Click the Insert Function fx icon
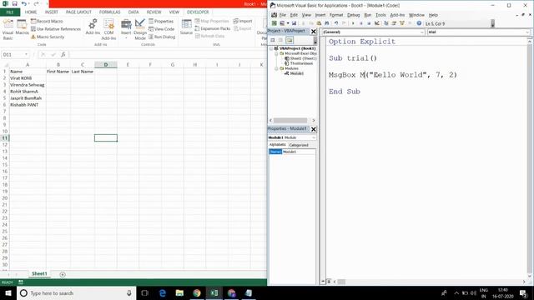Screen dimensions: 534x300 point(63,54)
